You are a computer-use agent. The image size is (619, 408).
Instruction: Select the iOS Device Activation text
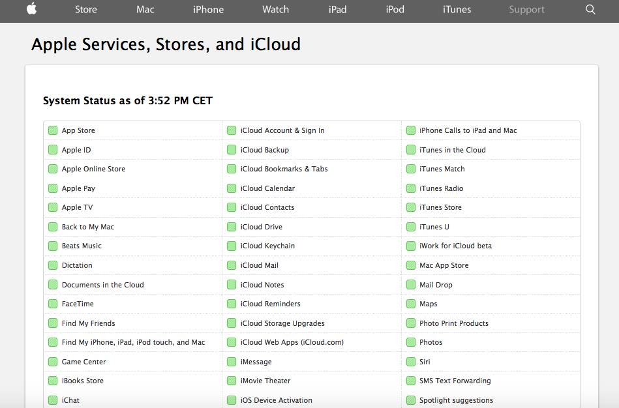click(277, 400)
